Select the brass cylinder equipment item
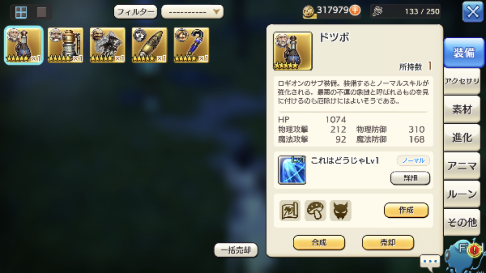 [x=66, y=45]
